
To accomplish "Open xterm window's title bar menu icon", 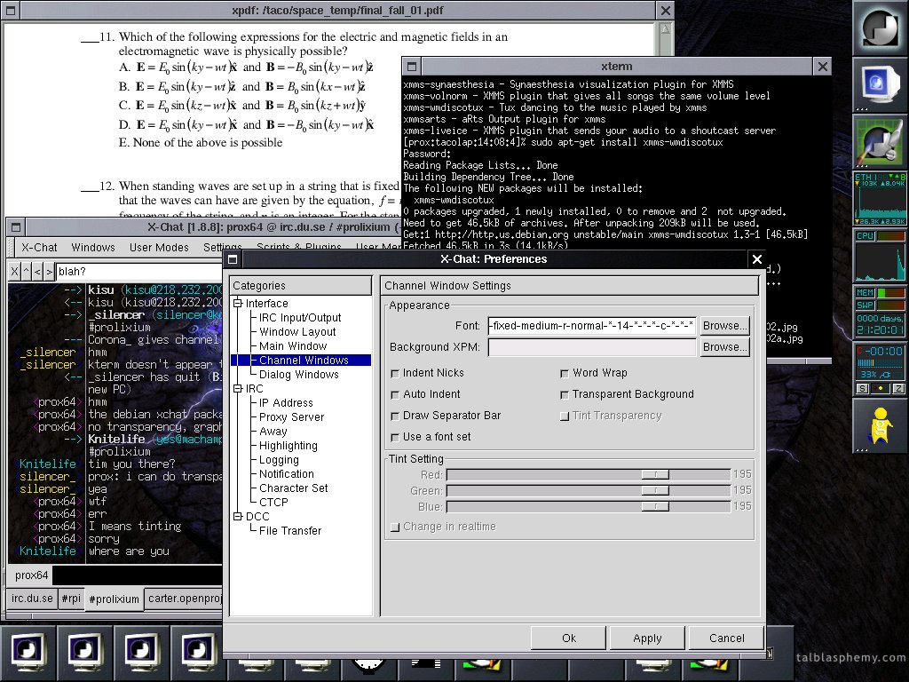I will coord(411,66).
